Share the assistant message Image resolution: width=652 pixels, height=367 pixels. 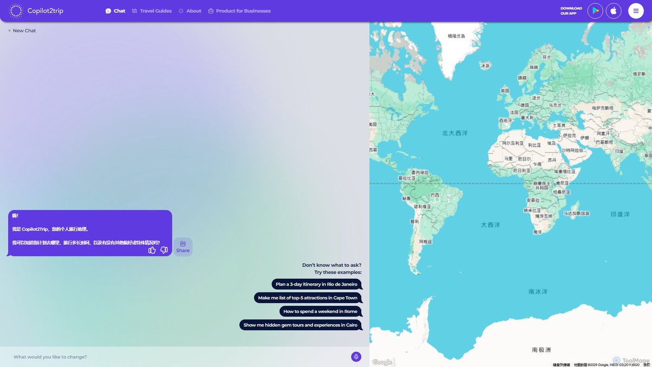(183, 247)
